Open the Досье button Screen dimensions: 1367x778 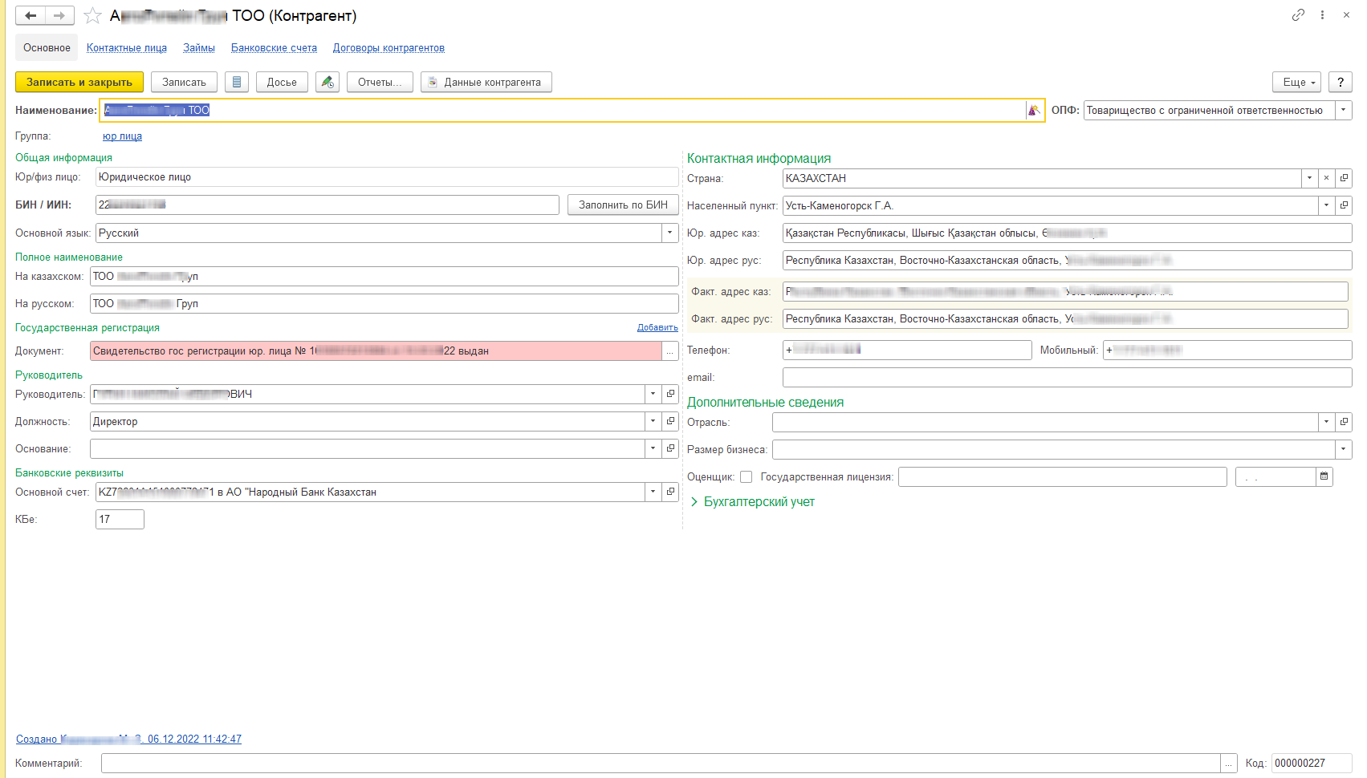(x=282, y=82)
